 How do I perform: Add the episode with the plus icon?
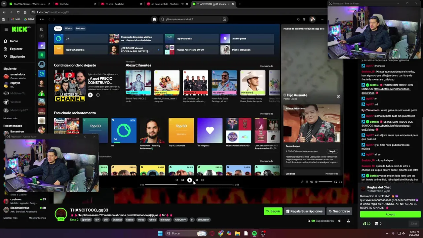click(98, 95)
